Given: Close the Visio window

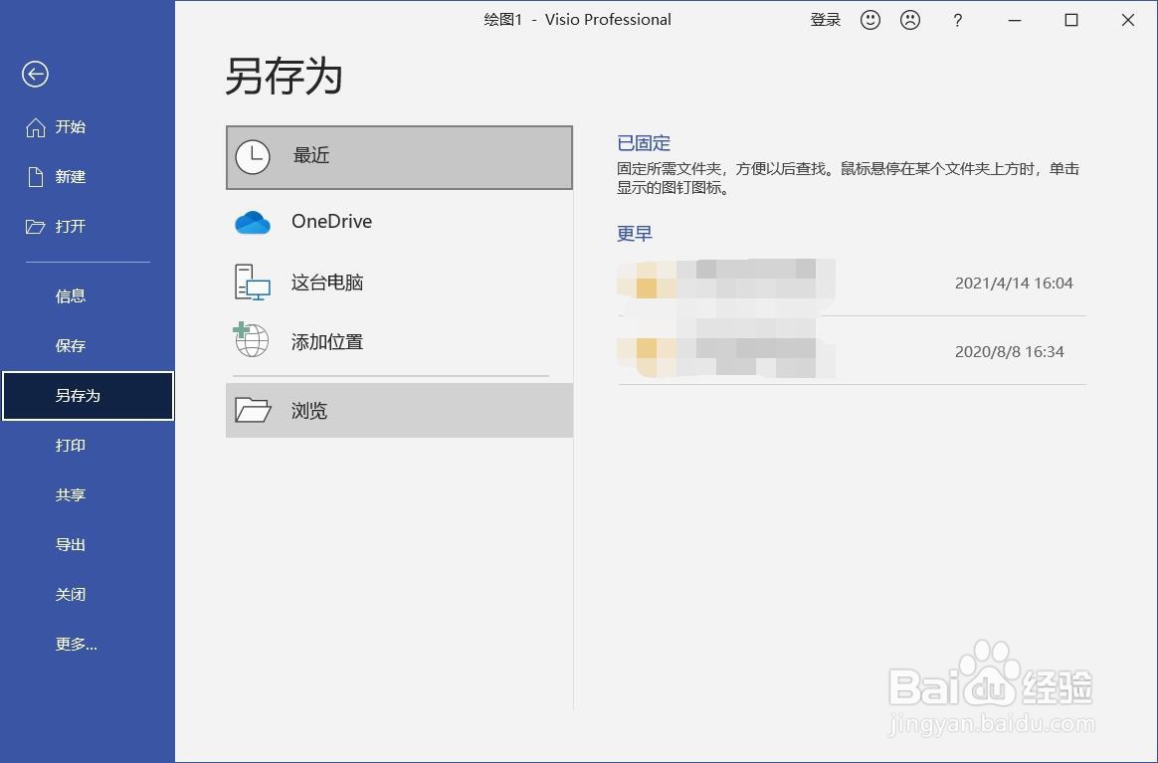Looking at the screenshot, I should click(1128, 20).
